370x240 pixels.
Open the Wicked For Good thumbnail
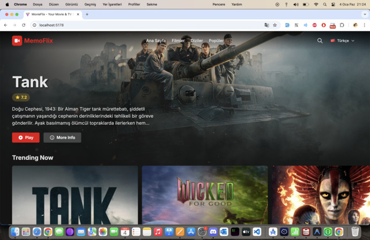[205, 195]
